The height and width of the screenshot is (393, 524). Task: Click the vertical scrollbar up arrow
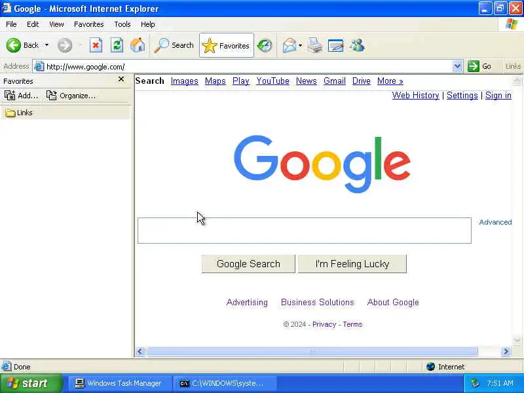tap(517, 80)
